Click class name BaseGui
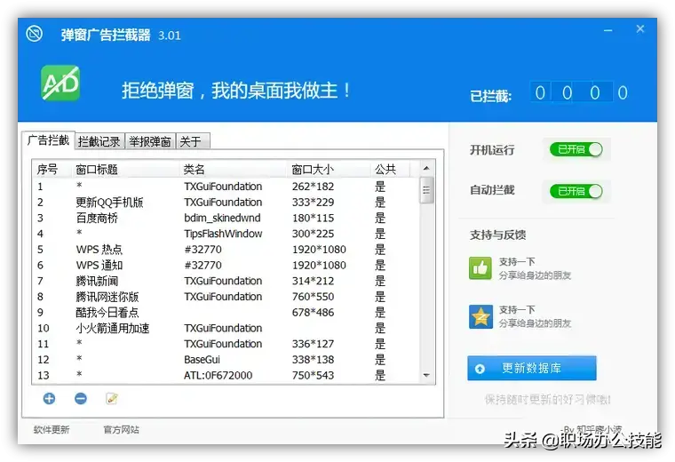The image size is (675, 462). tap(202, 360)
